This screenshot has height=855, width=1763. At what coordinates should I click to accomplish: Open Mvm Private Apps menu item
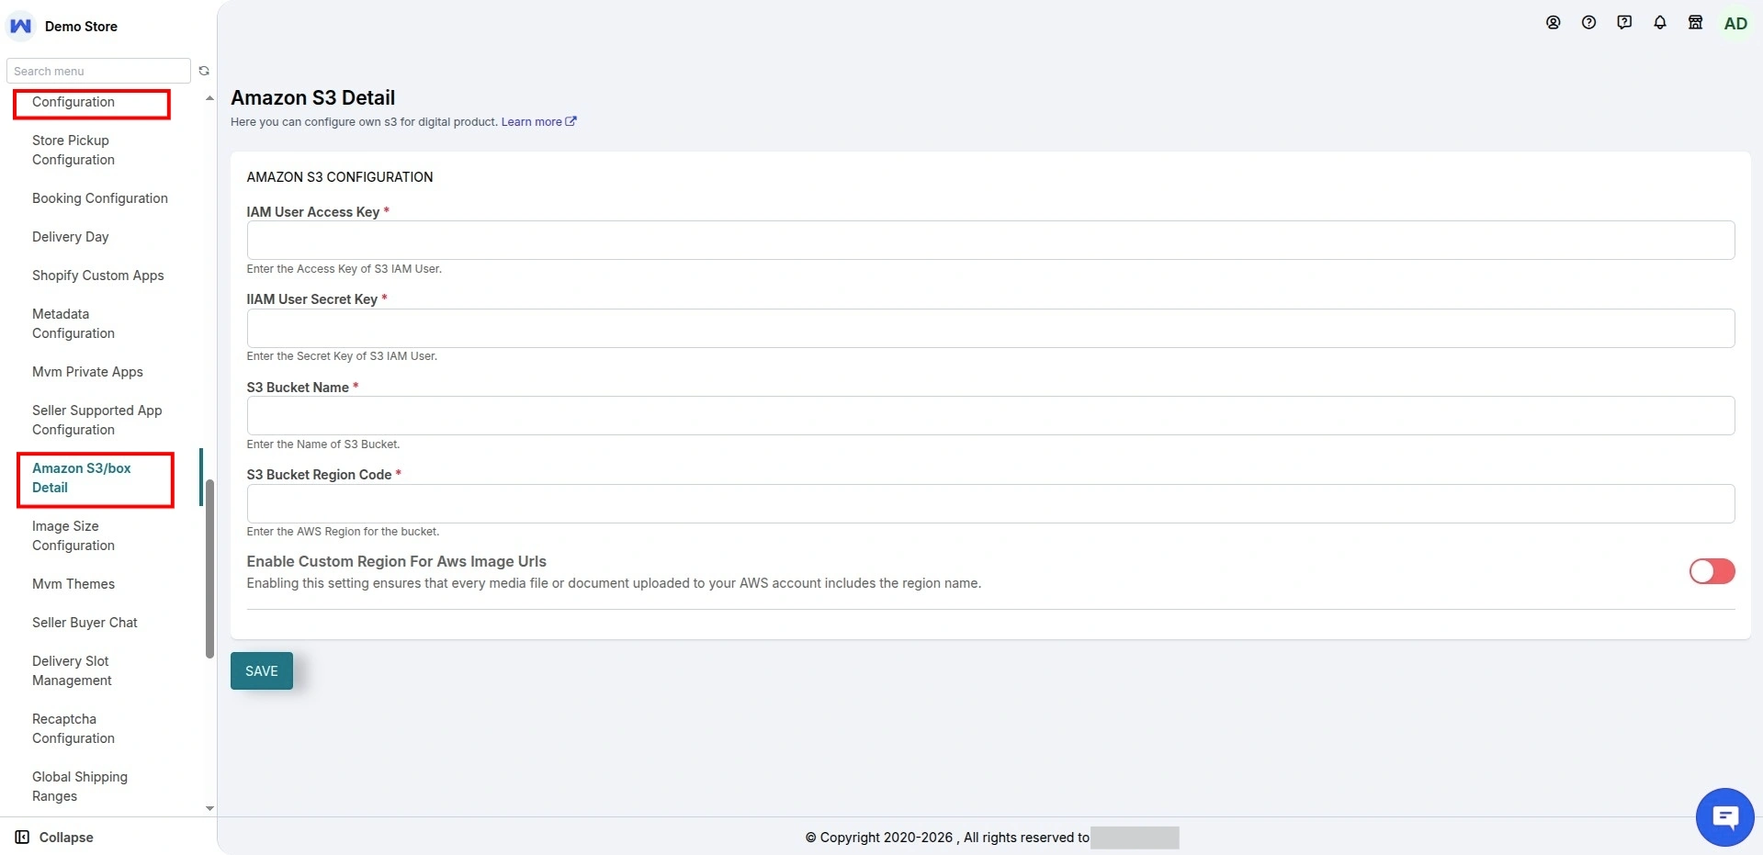87,372
